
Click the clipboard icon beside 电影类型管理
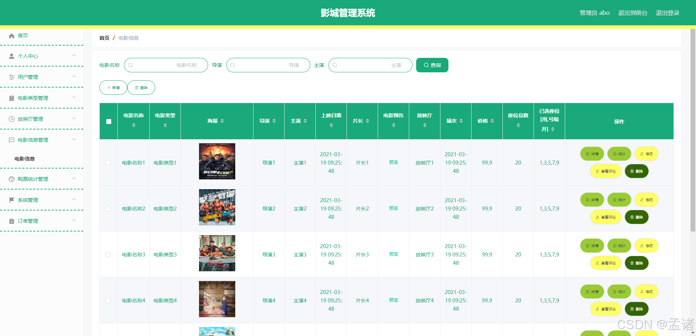12,98
